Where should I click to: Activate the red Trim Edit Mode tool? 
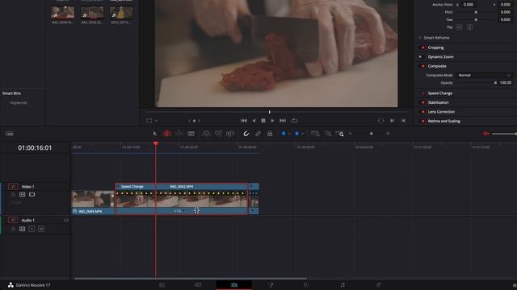tap(167, 134)
